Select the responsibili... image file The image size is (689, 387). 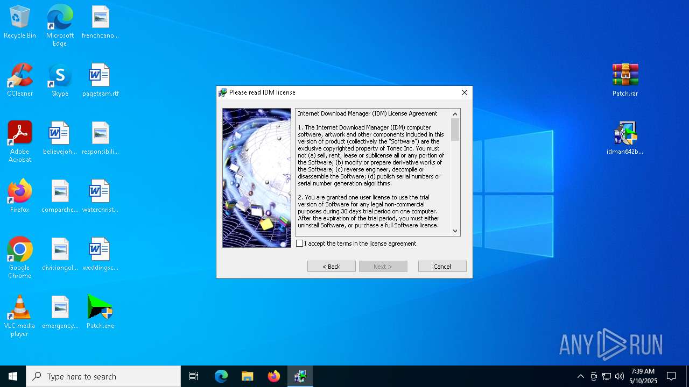pos(100,139)
